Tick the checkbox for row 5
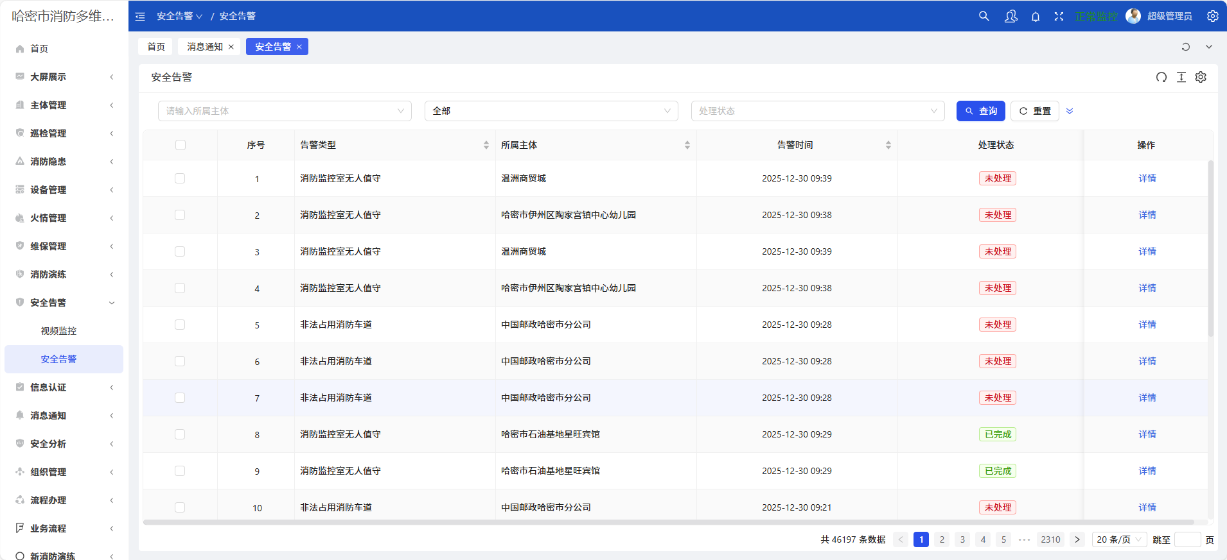Viewport: 1227px width, 560px height. pos(180,325)
